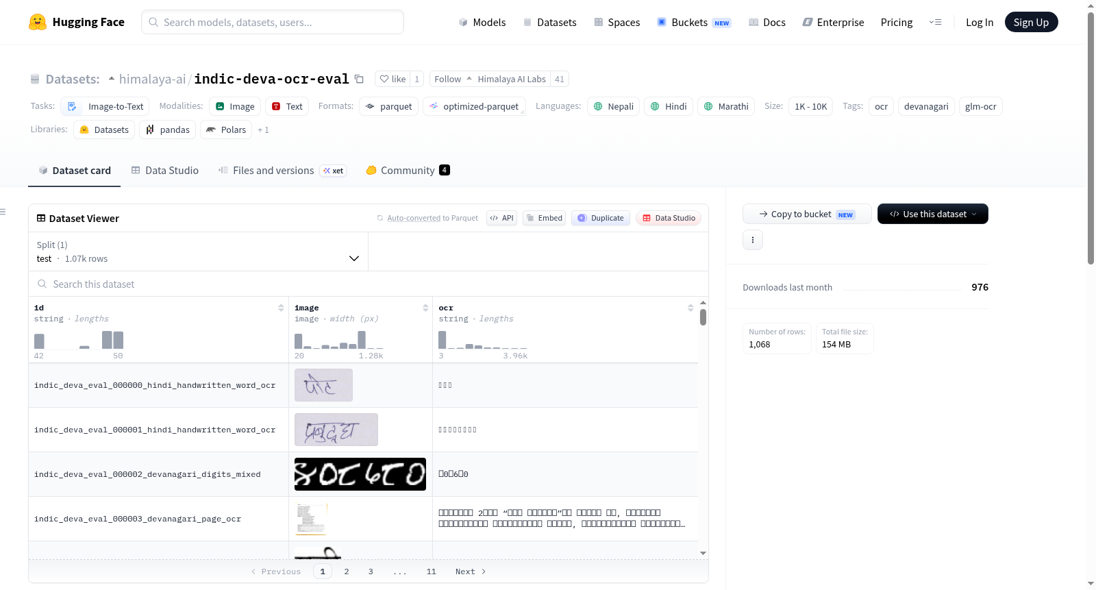Duplicate the dataset viewer

point(601,218)
